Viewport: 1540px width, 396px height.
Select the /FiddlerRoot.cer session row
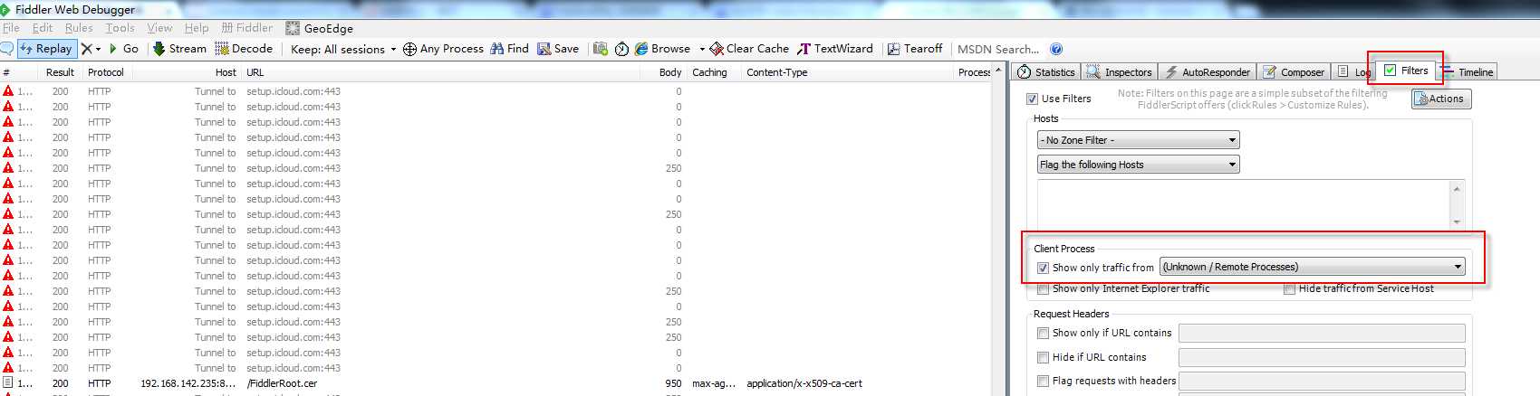(x=496, y=383)
